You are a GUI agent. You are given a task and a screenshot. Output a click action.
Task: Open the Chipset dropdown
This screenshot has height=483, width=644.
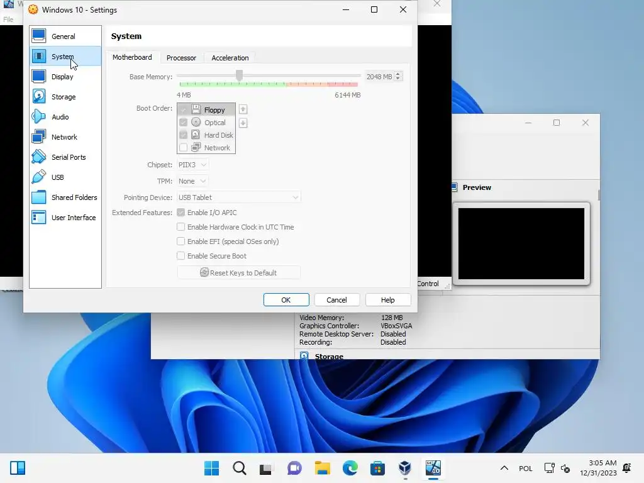pyautogui.click(x=192, y=165)
